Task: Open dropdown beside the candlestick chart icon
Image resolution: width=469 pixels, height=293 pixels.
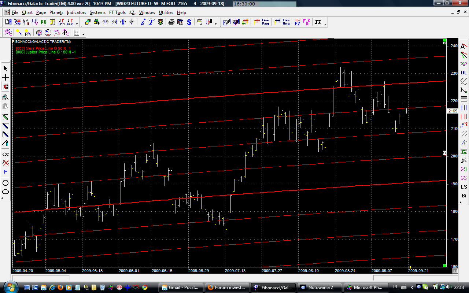Action: pyautogui.click(x=215, y=23)
